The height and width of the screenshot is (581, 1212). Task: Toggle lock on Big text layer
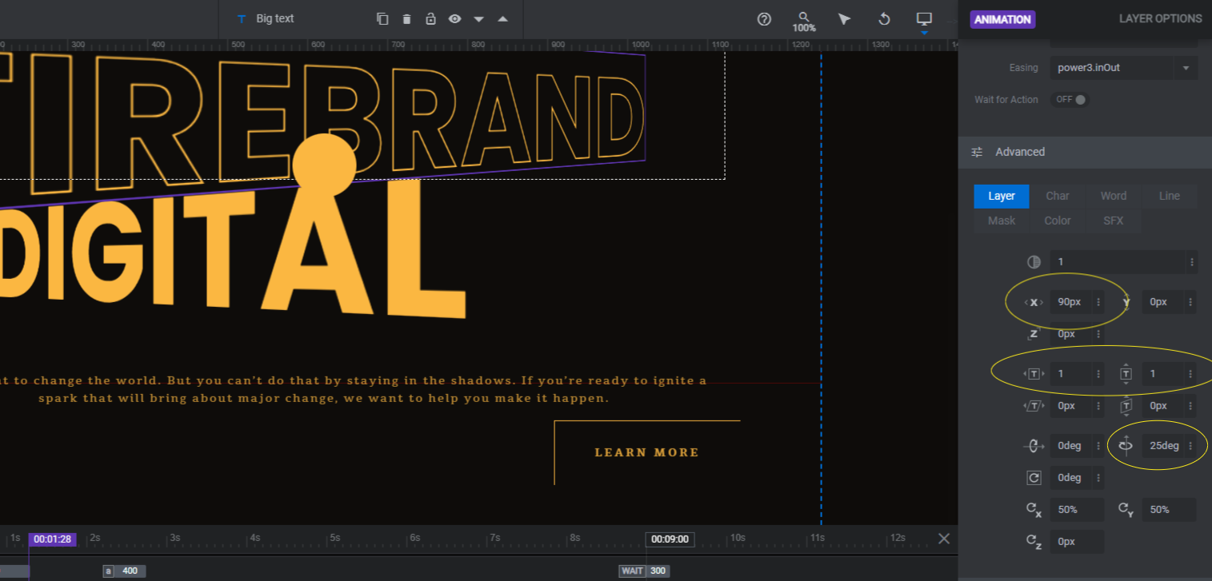pos(430,18)
